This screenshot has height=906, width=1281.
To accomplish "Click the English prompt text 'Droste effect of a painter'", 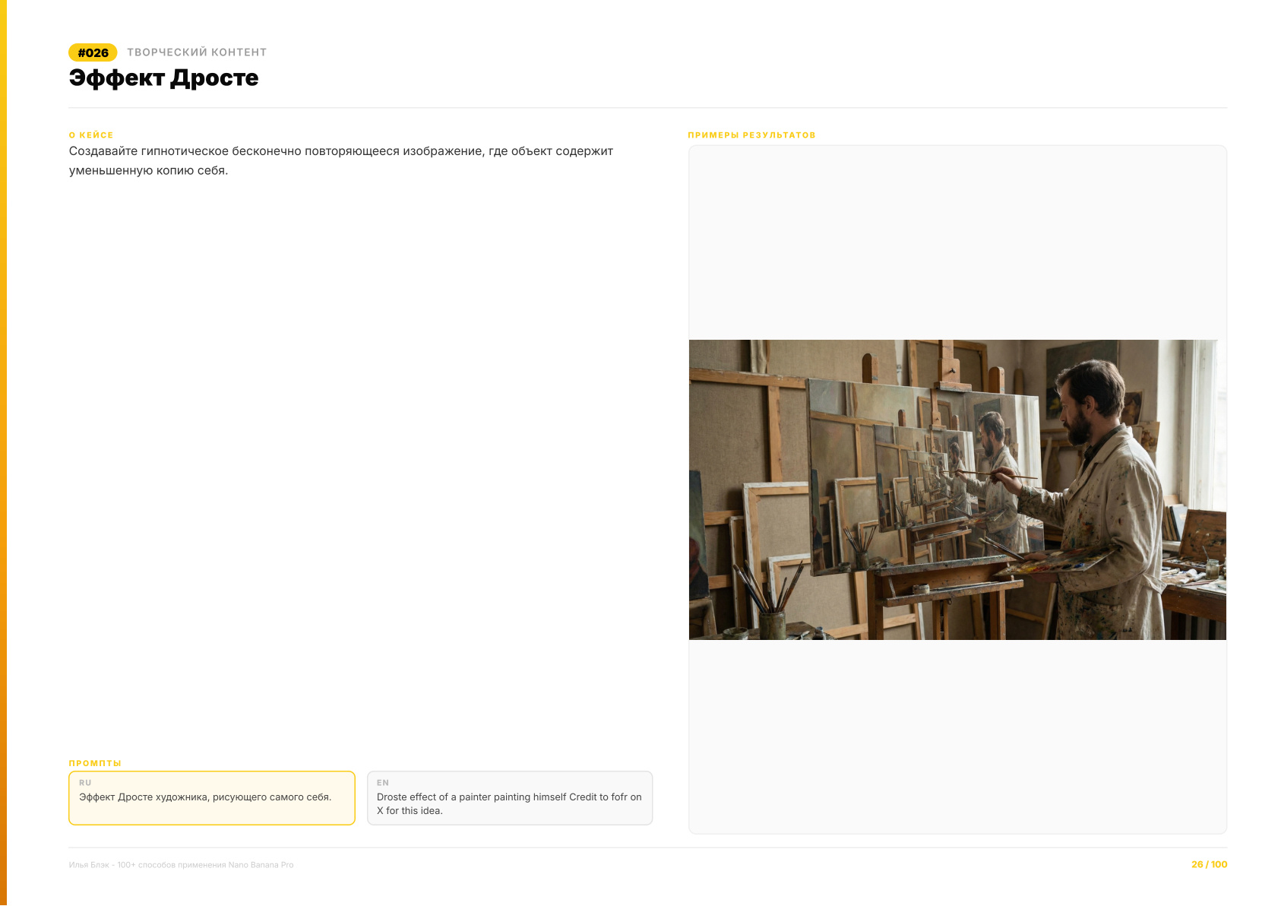I will click(x=509, y=804).
